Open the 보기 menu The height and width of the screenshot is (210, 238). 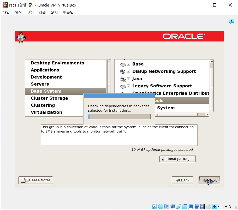(x=30, y=13)
